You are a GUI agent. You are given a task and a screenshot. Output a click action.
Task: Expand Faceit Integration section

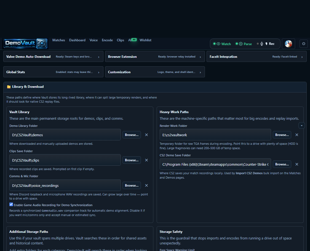coord(256,56)
